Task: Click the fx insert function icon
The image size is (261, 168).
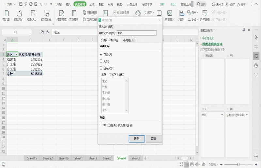Action: (x=48, y=32)
